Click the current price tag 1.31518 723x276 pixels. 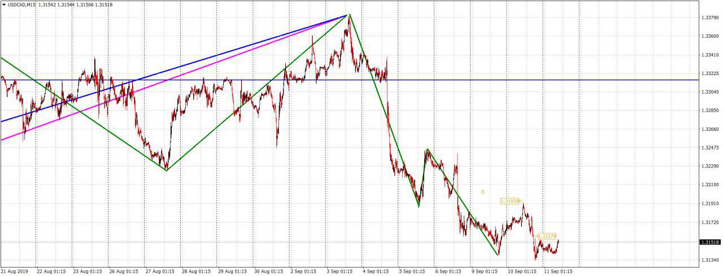coord(709,242)
